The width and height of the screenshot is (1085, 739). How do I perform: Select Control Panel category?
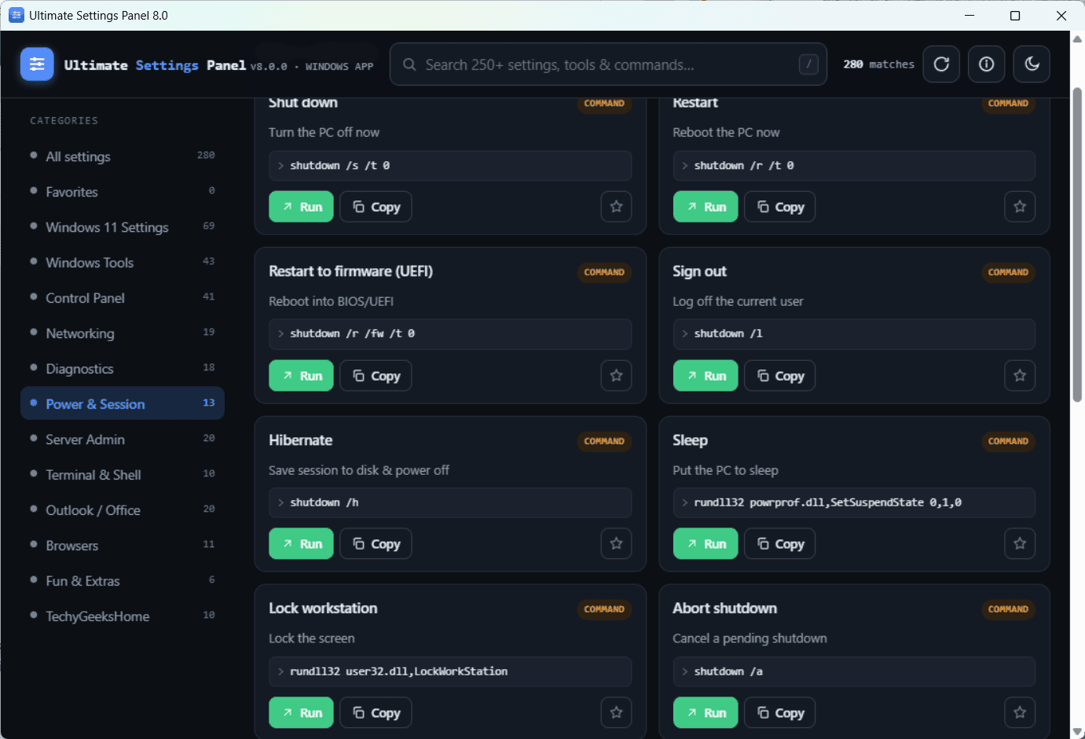(123, 298)
